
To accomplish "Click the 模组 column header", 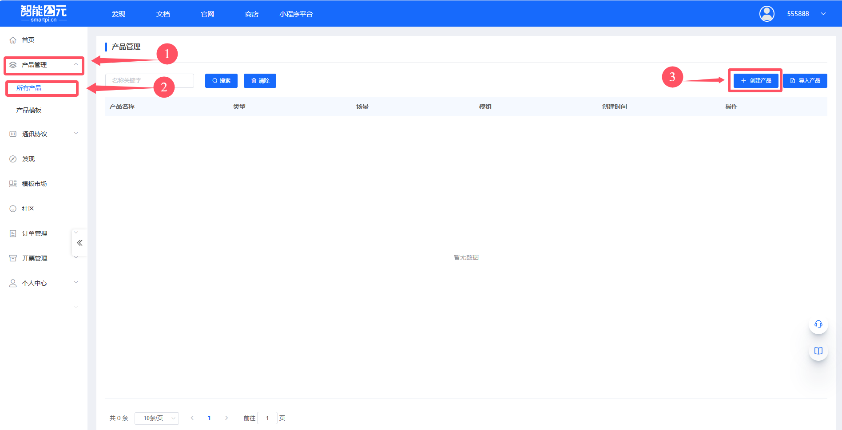I will [485, 107].
